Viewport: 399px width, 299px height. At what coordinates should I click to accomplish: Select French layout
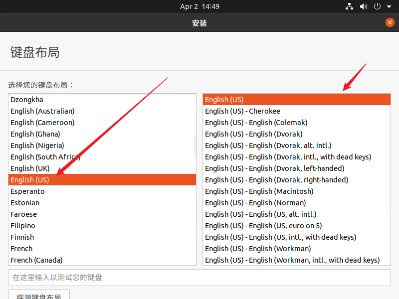102,248
